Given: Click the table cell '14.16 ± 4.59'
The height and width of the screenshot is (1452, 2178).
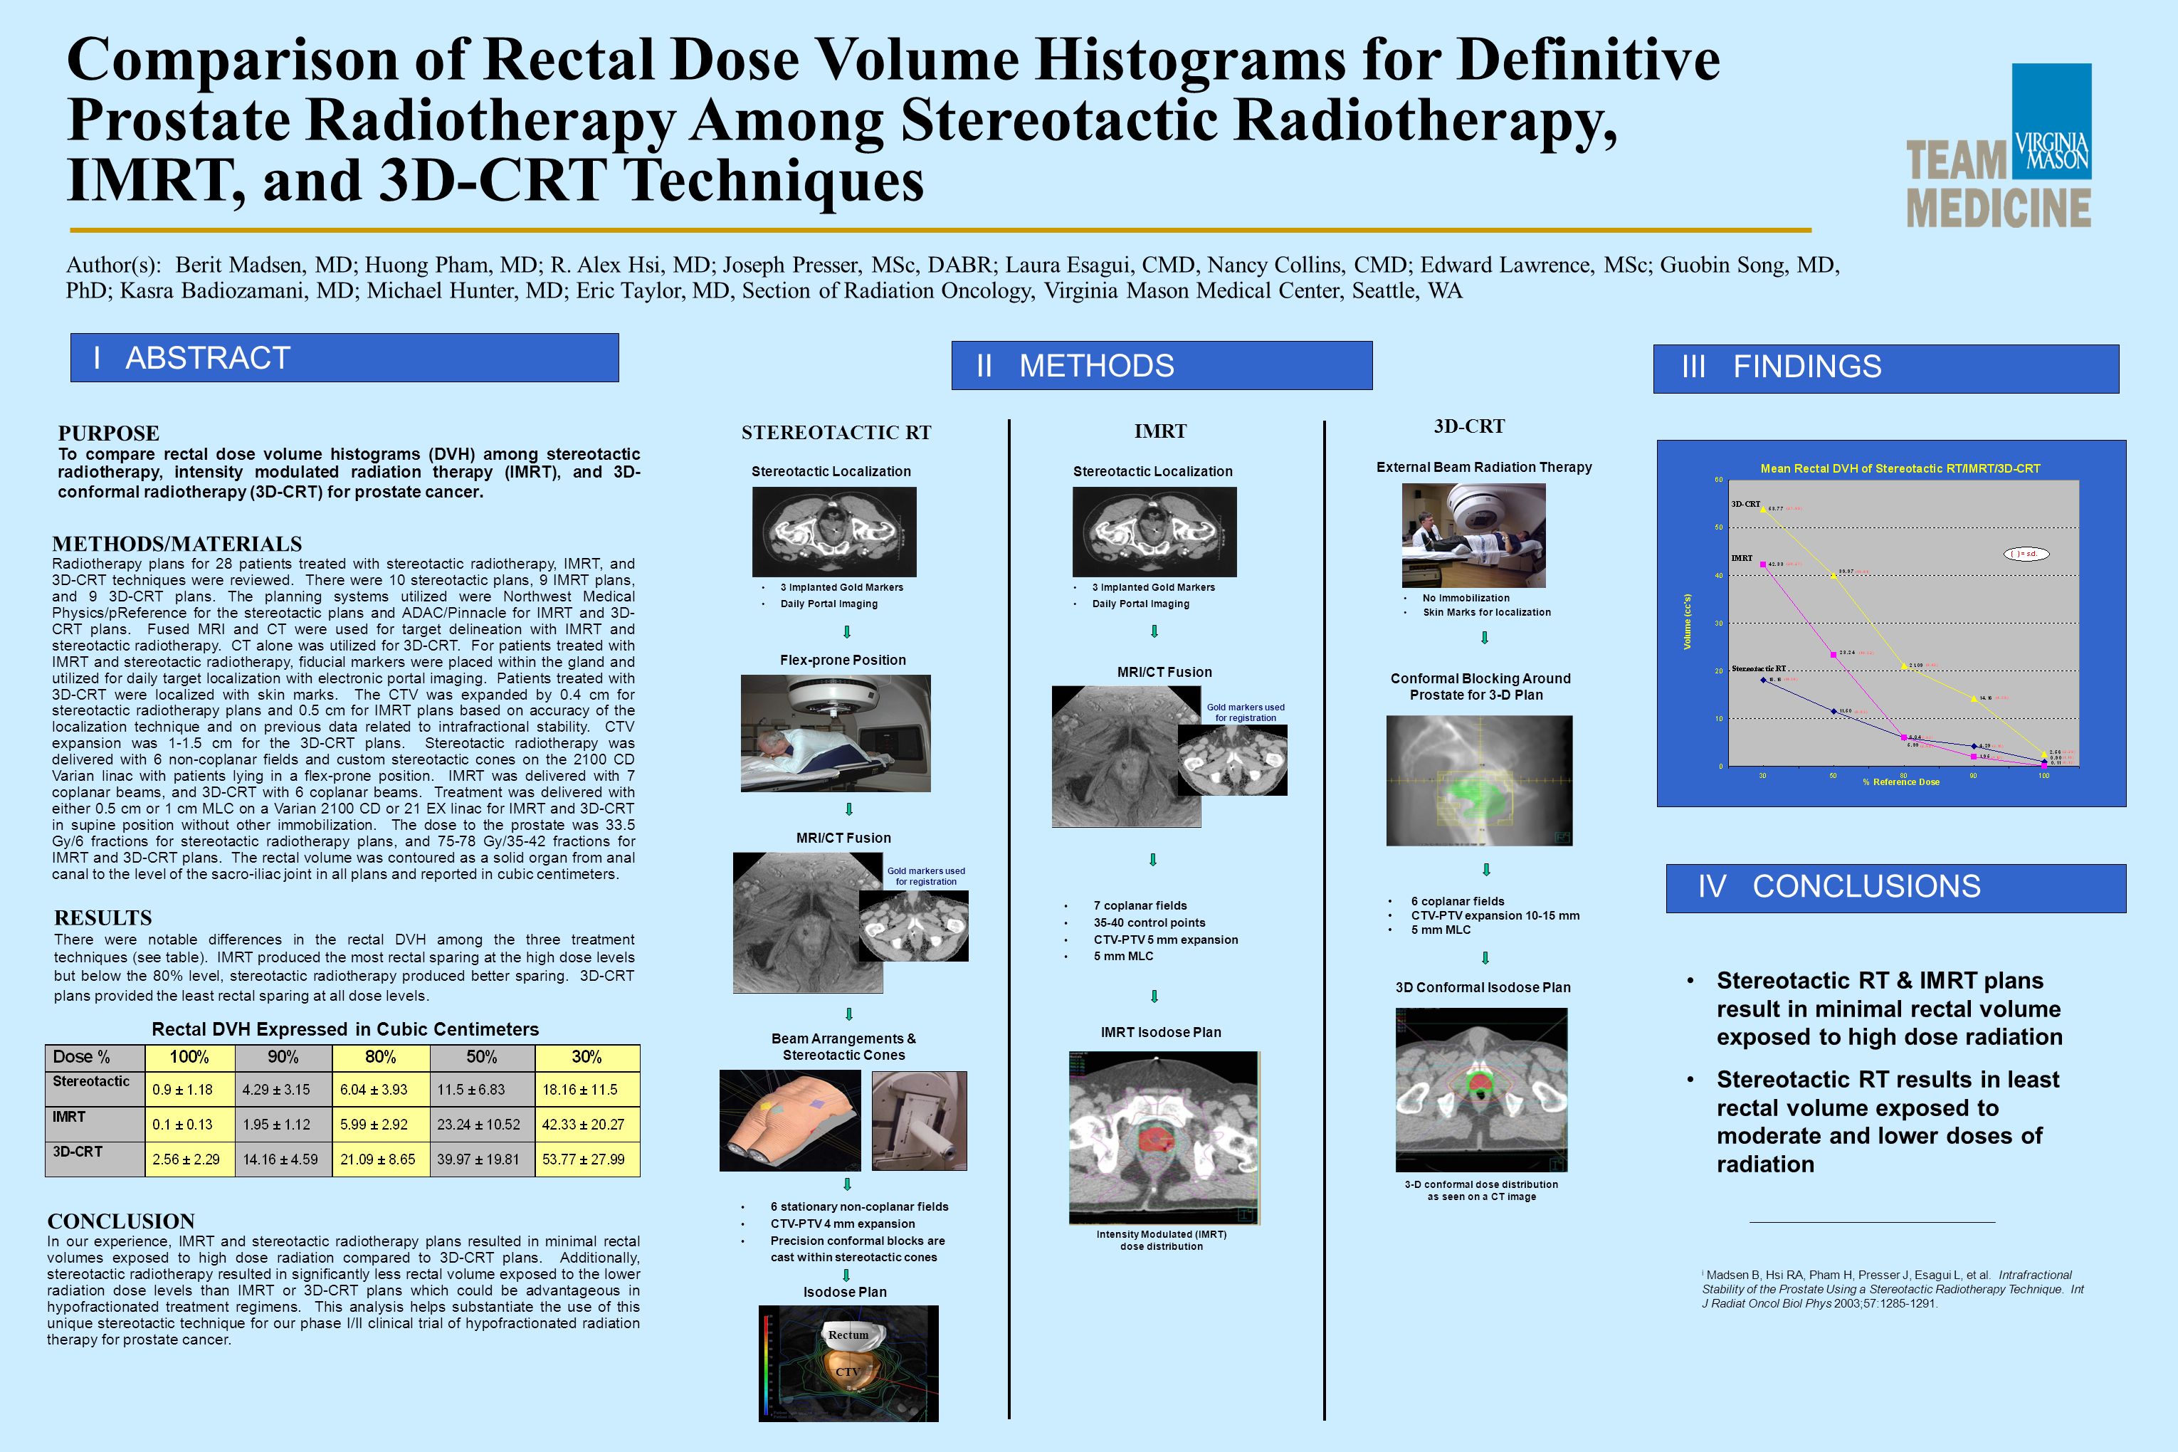Looking at the screenshot, I should (x=283, y=1159).
